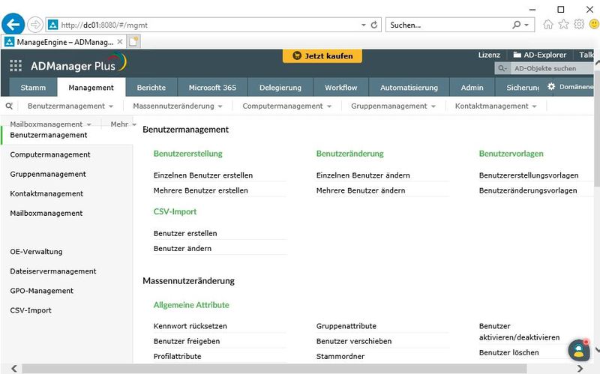Open the apps grid icon beside ADManager Plus

click(x=16, y=66)
